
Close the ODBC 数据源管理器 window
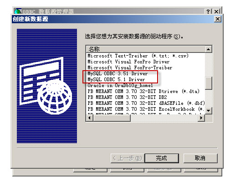216,11
